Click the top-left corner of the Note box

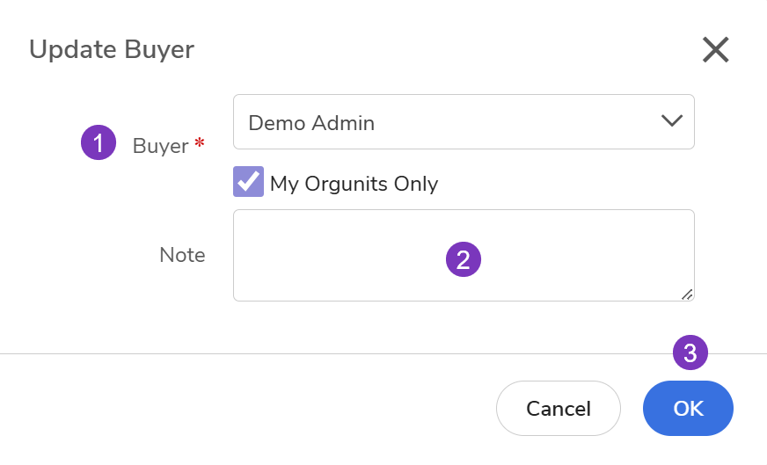pyautogui.click(x=237, y=213)
